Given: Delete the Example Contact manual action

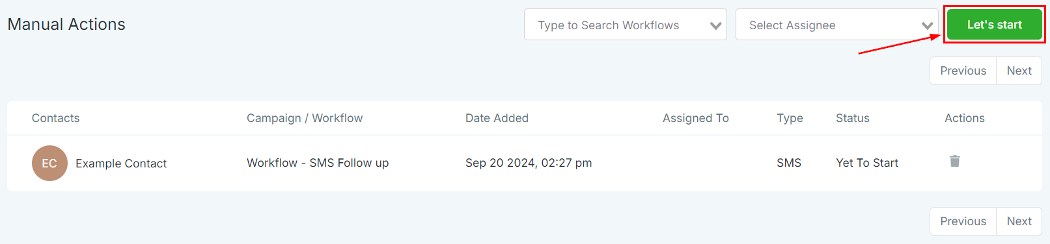Looking at the screenshot, I should click(955, 161).
